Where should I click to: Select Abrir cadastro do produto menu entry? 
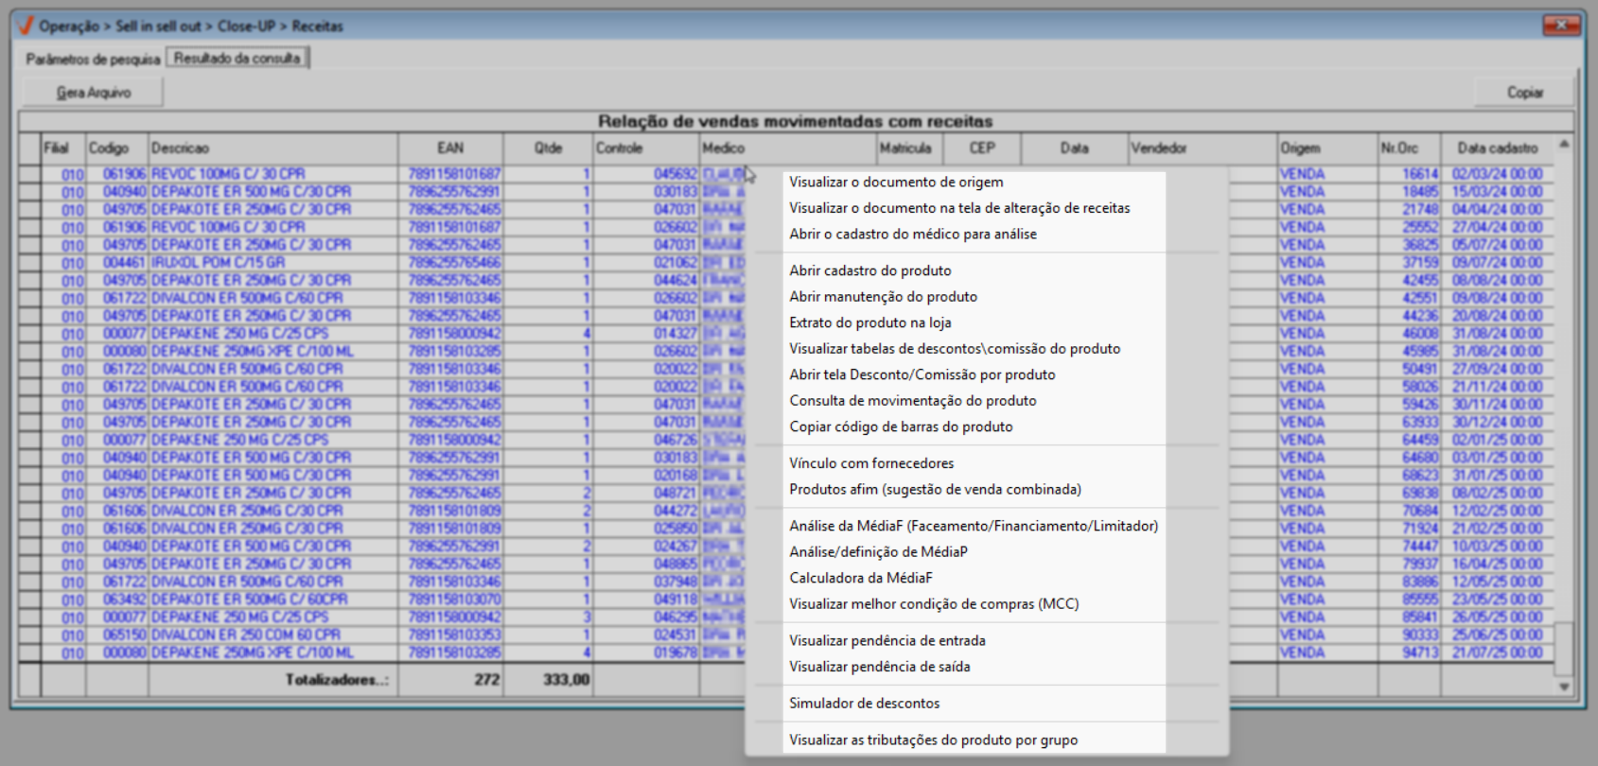click(869, 270)
